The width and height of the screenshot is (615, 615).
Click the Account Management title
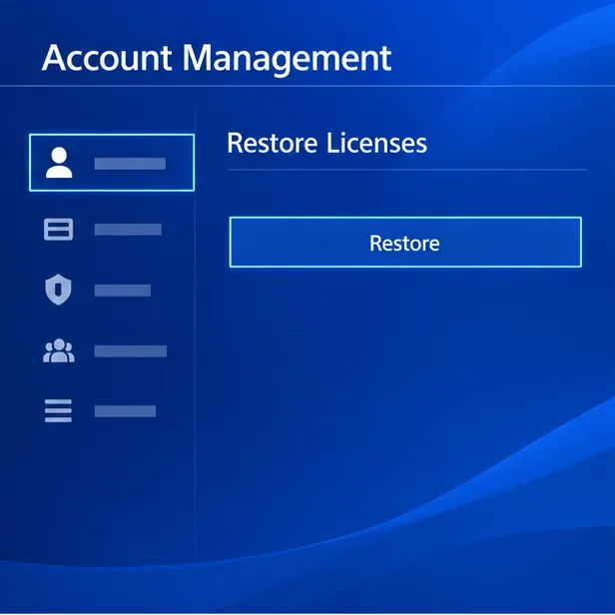(217, 58)
